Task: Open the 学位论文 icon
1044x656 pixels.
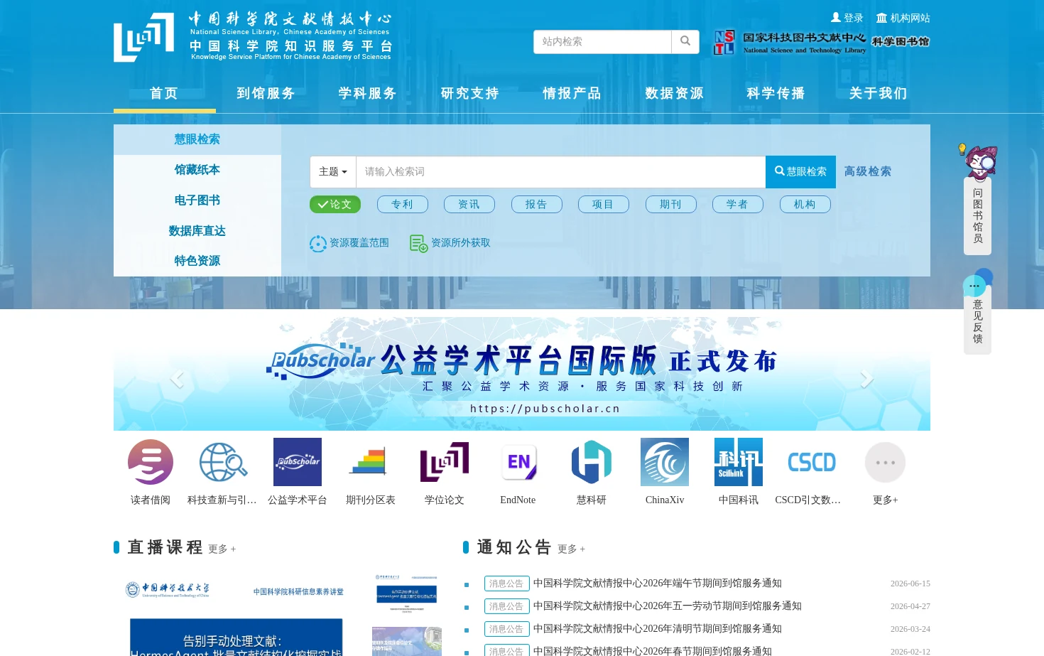Action: (445, 462)
